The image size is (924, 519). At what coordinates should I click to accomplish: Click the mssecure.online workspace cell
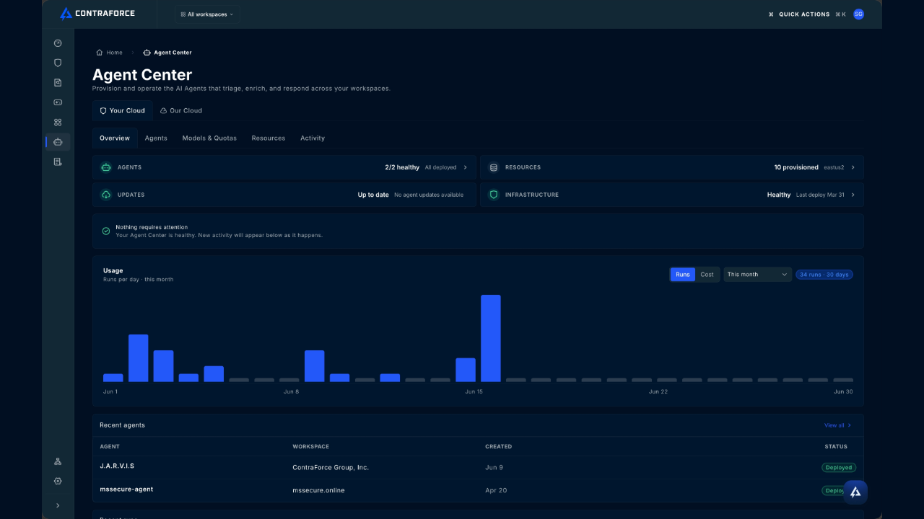318,491
